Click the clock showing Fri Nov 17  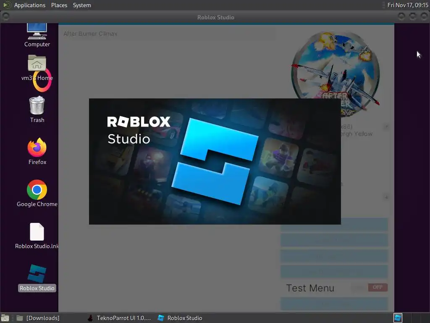407,5
